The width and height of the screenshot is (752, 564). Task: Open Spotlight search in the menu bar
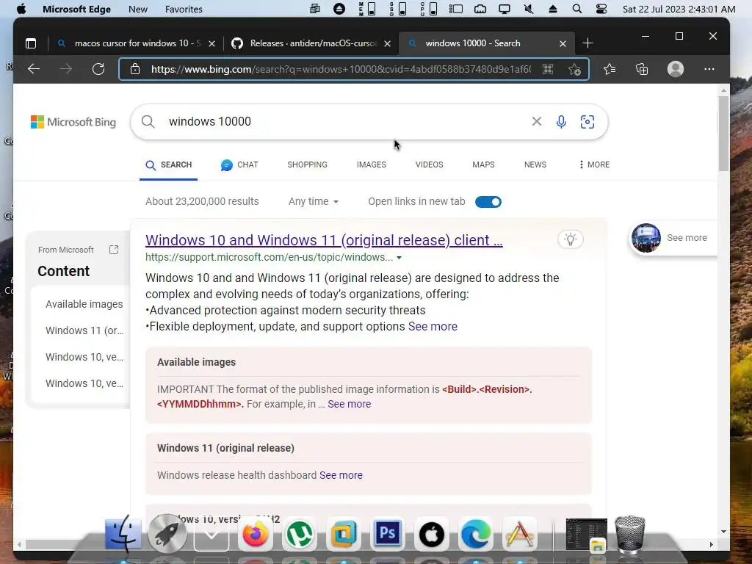(577, 9)
